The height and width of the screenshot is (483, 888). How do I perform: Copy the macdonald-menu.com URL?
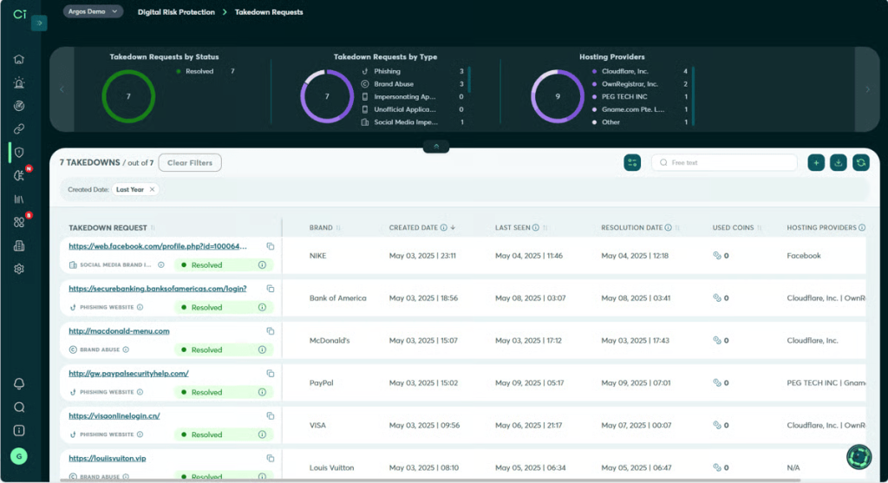[271, 331]
